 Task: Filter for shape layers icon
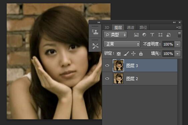click(x=160, y=35)
